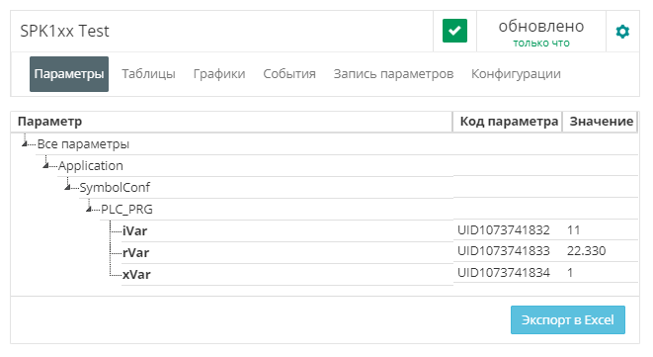Switch to the Конфигурации tab

point(516,74)
